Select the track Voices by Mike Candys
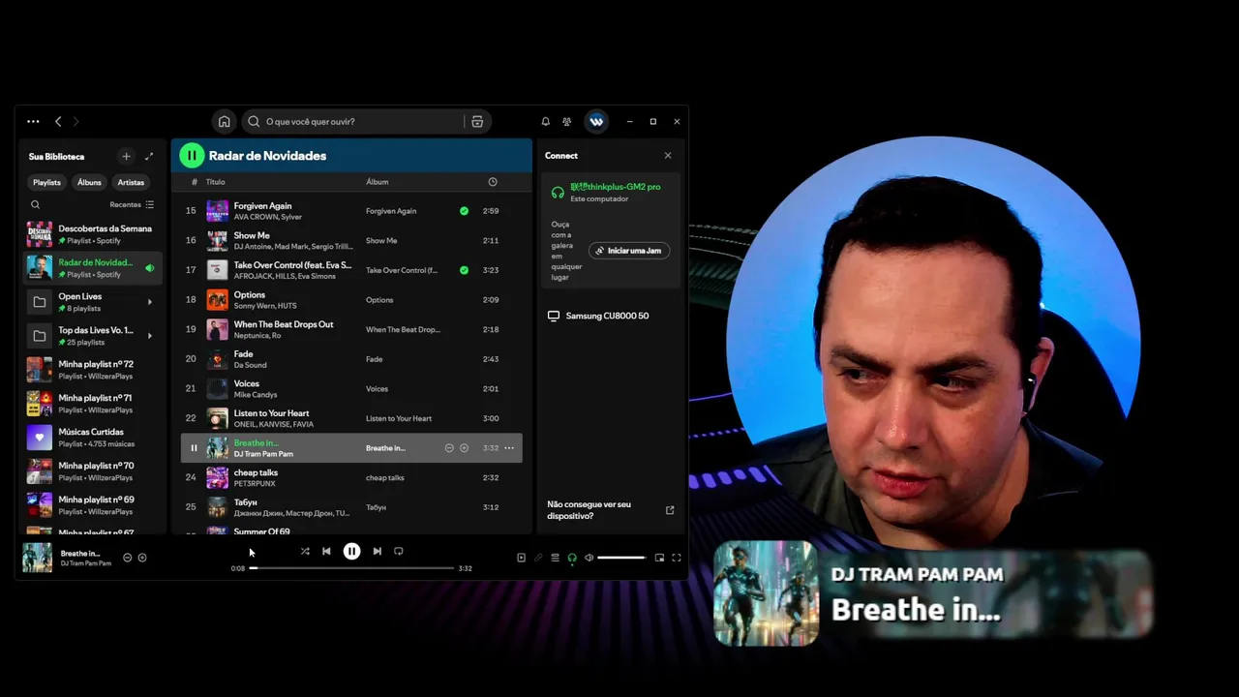Screen dimensions: 1239x697 (351, 388)
